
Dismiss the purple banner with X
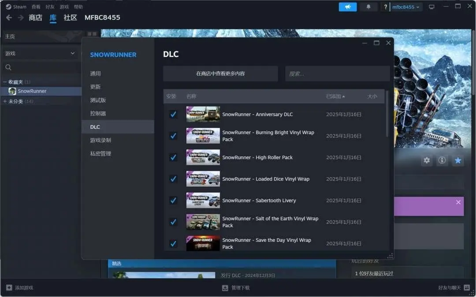click(458, 202)
